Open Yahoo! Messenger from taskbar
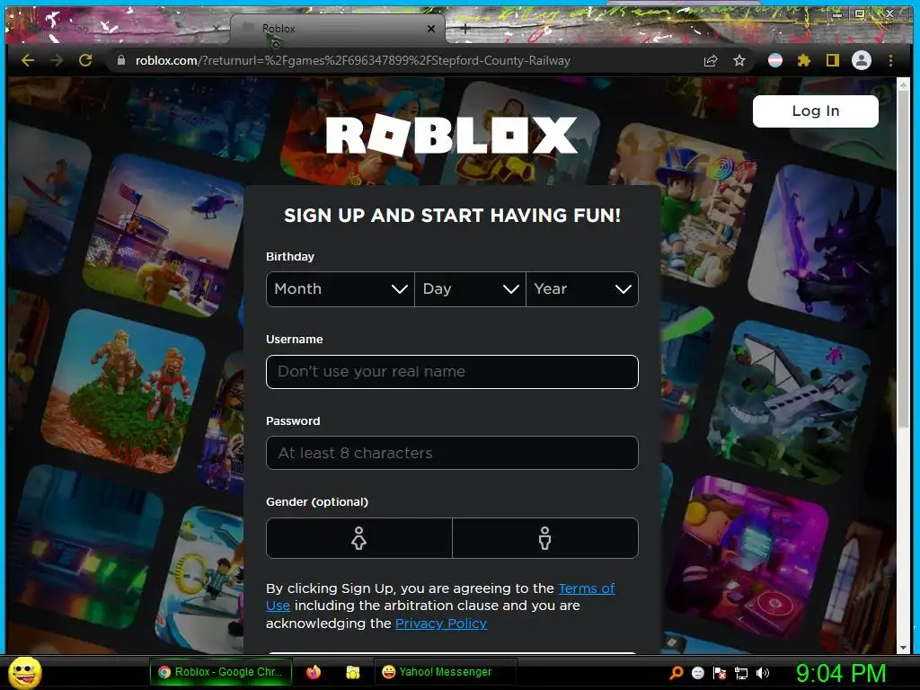 (x=445, y=672)
